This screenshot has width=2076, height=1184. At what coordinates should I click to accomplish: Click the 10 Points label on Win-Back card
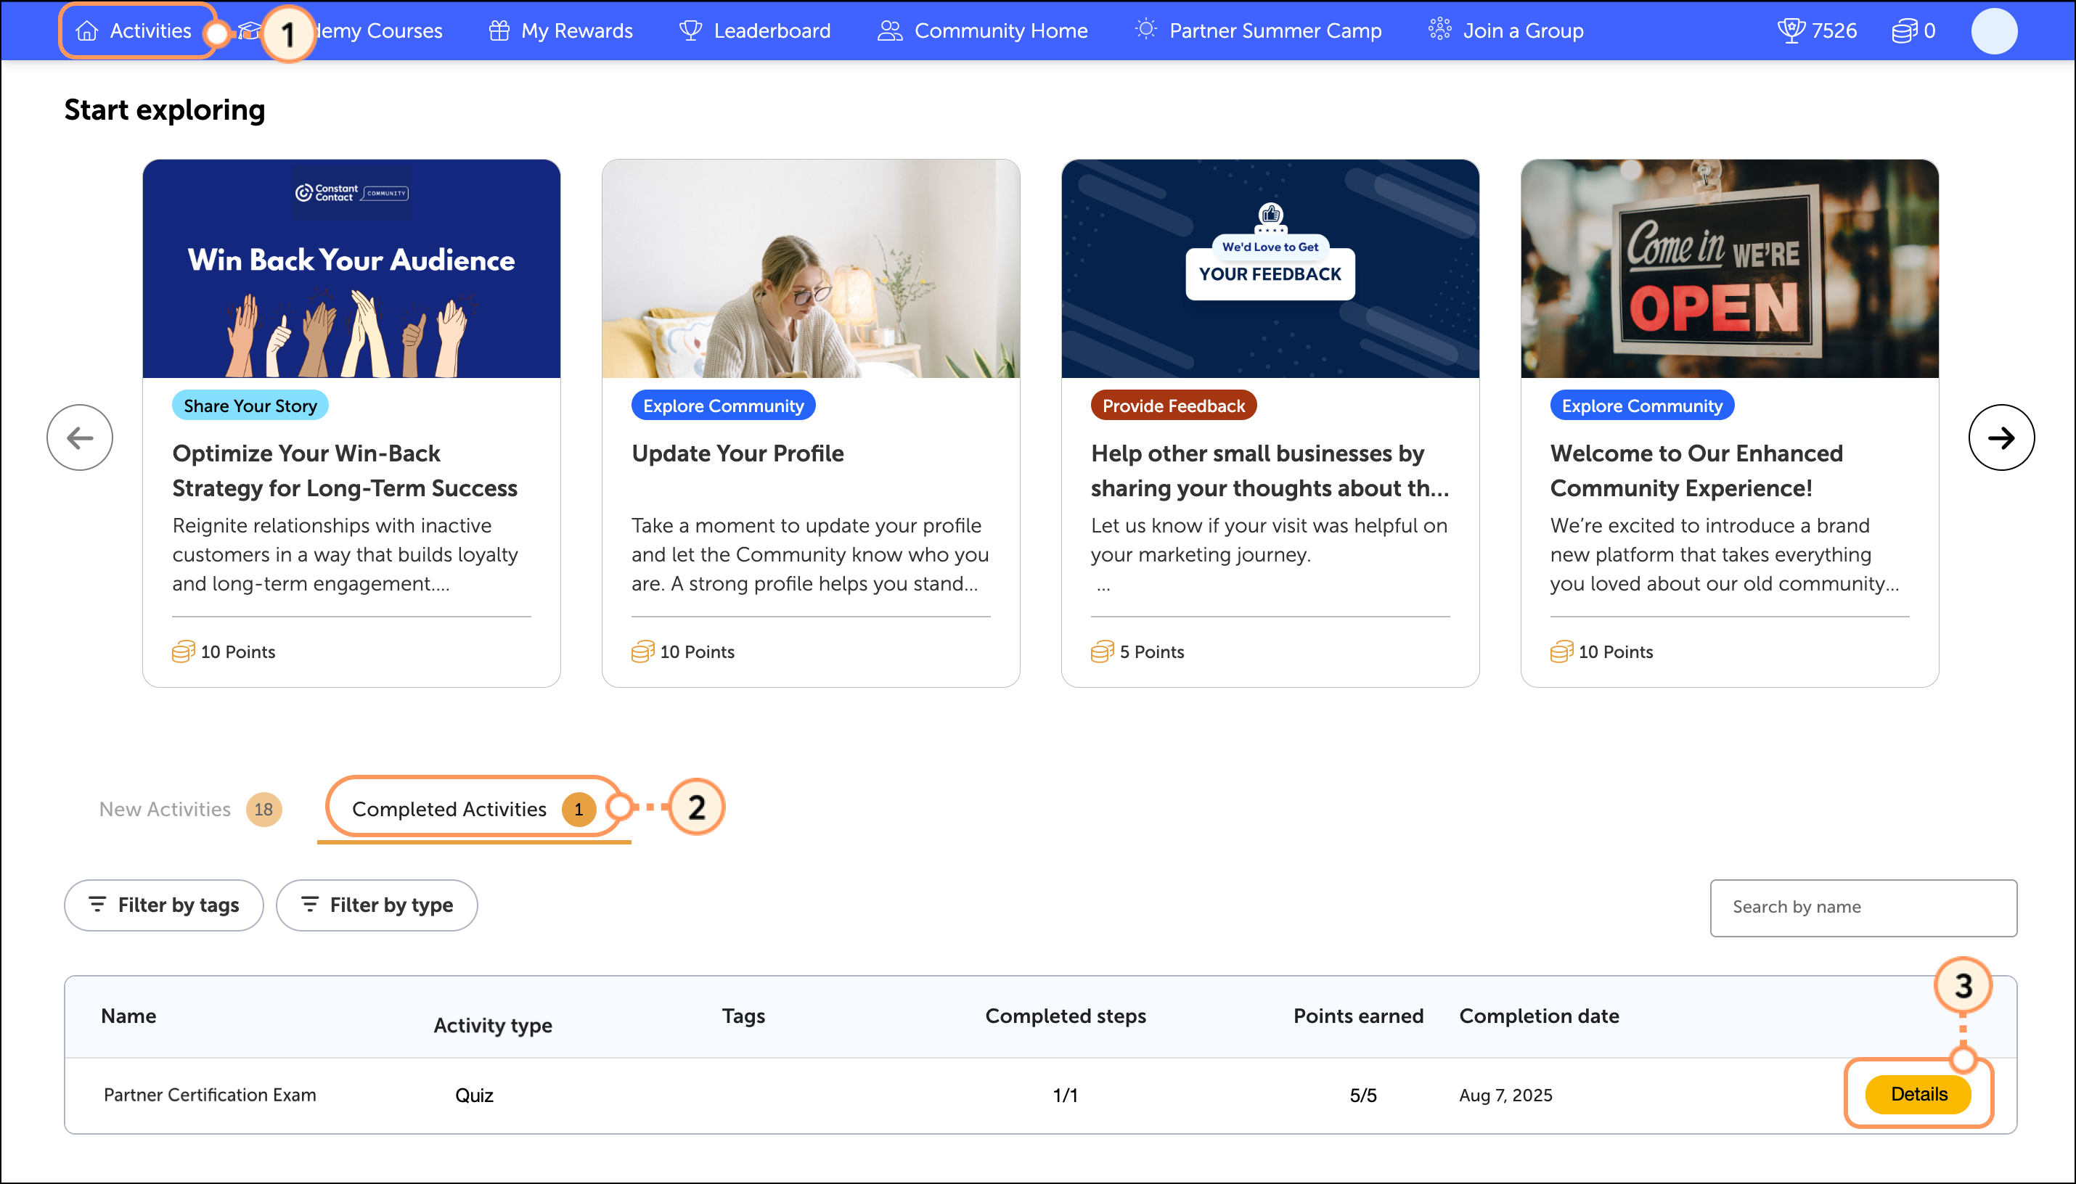pyautogui.click(x=237, y=652)
